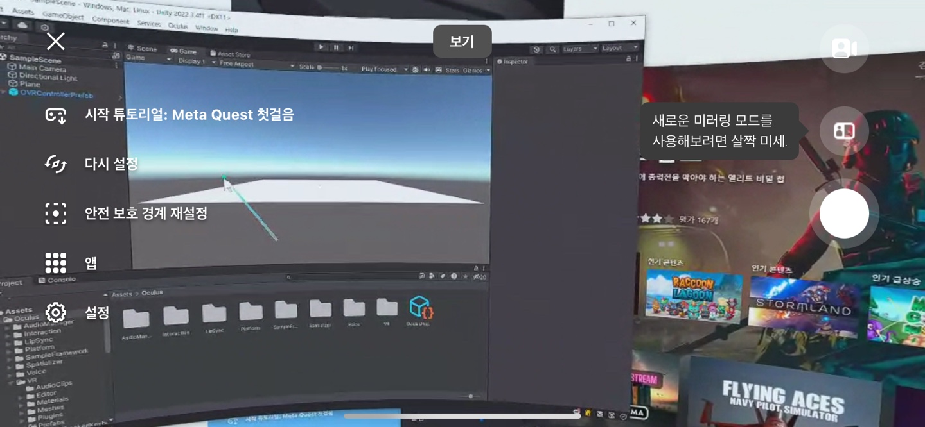This screenshot has height=427, width=925.
Task: Toggle the Inspector panel lock icon
Action: 628,58
